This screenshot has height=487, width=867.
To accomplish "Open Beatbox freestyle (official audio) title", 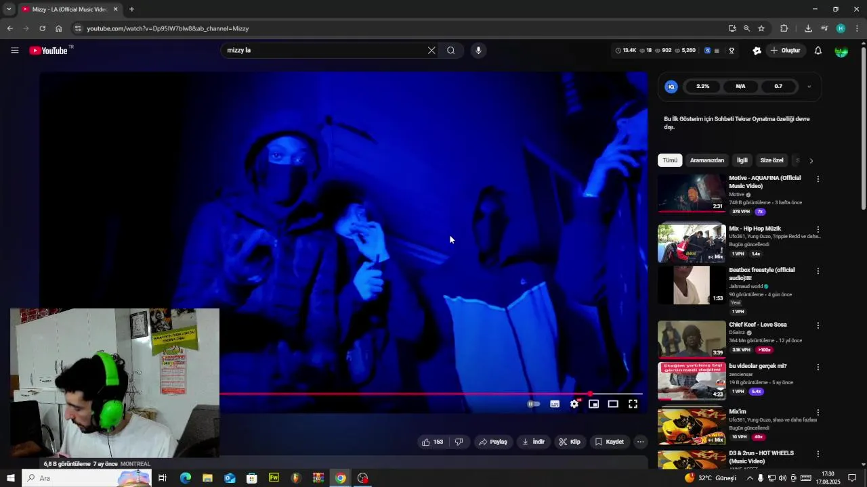I will pyautogui.click(x=762, y=274).
